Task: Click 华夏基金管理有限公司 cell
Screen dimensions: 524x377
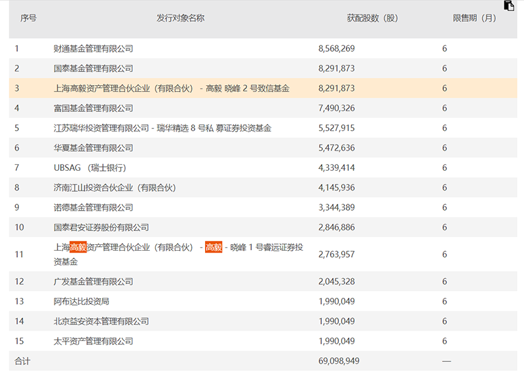Action: pyautogui.click(x=93, y=148)
